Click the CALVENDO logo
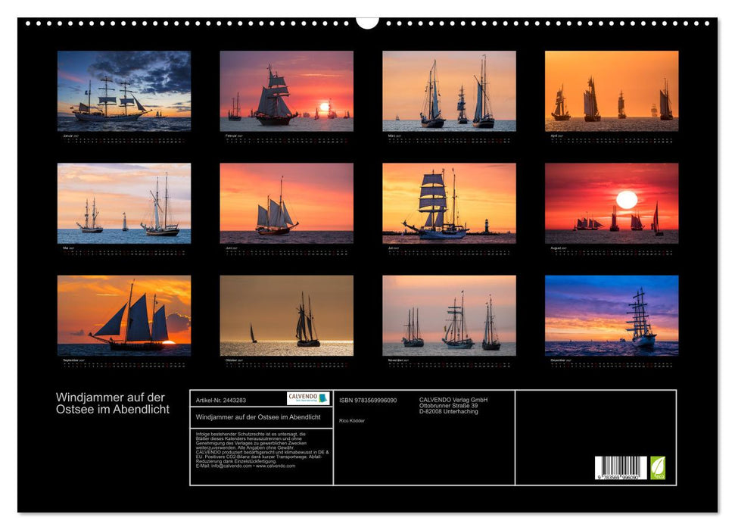 [x=308, y=398]
